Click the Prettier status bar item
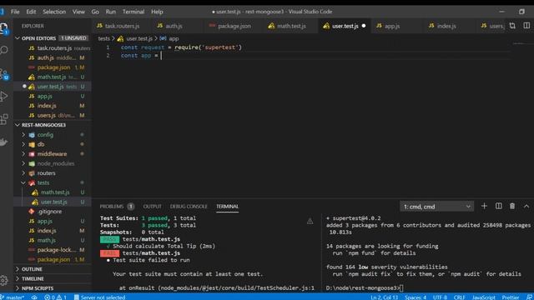The image size is (534, 300). click(510, 297)
